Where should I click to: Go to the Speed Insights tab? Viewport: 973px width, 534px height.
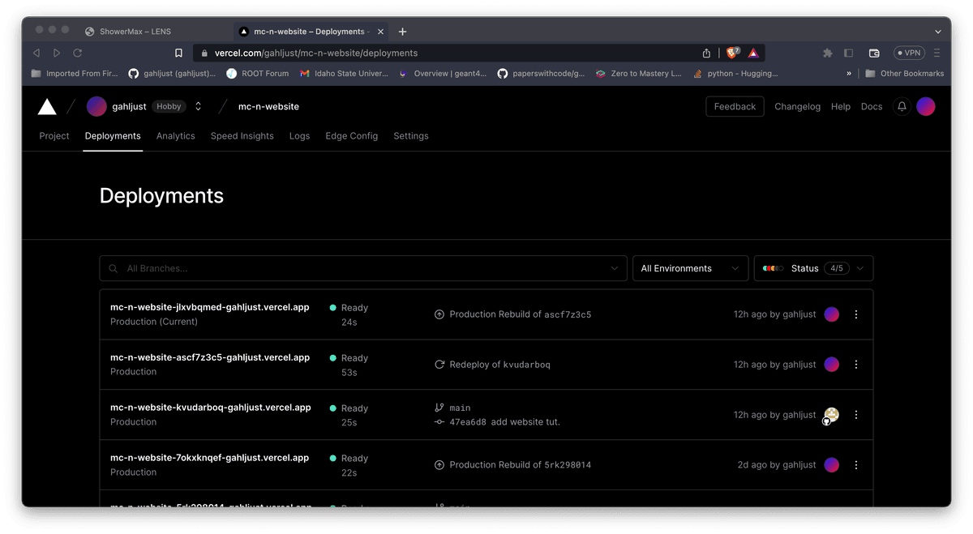[x=242, y=136]
